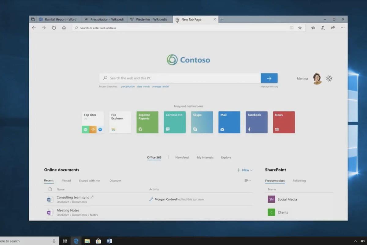Switch to Shared with me documents

tap(89, 181)
